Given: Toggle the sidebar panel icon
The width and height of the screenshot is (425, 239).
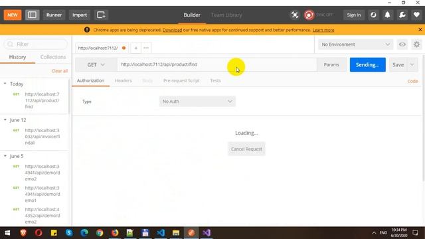Looking at the screenshot, I should click(x=33, y=15).
